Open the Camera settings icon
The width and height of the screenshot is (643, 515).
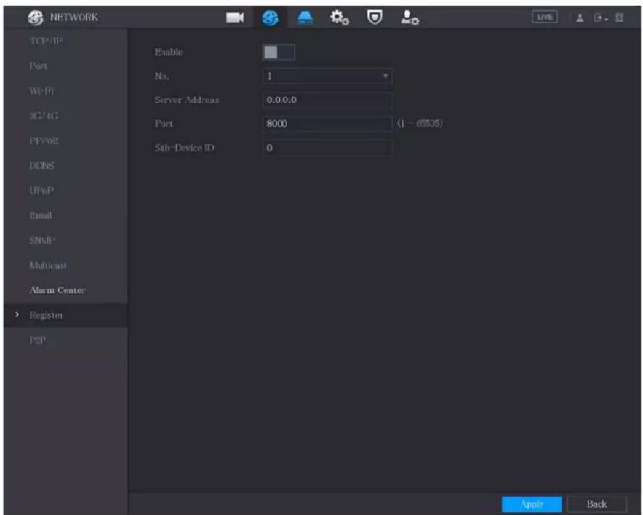click(234, 18)
